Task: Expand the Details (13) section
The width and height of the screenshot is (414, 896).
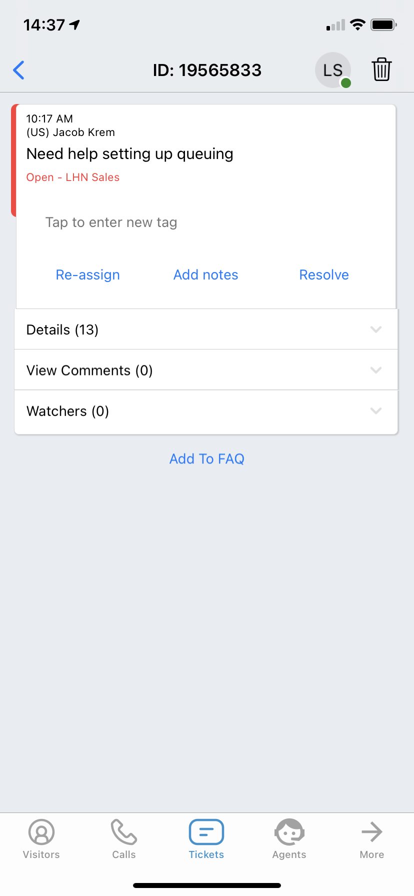Action: click(x=206, y=329)
